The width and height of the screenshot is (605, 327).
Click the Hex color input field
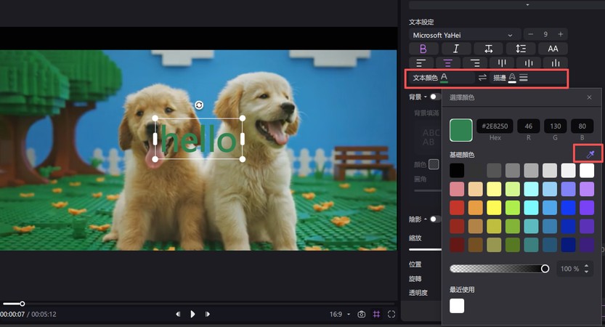(x=495, y=126)
